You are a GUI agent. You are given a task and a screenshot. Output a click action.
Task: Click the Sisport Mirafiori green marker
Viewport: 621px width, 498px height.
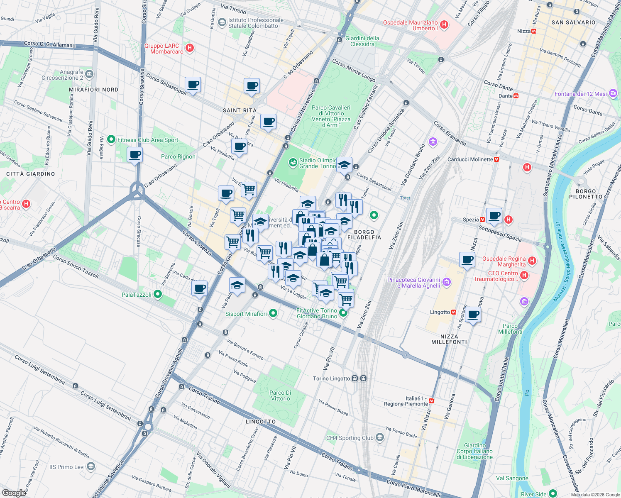(x=273, y=313)
